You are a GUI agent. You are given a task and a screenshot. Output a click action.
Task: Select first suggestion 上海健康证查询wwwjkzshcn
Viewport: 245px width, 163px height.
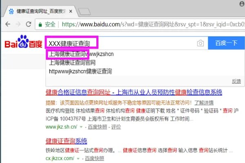click(x=81, y=54)
